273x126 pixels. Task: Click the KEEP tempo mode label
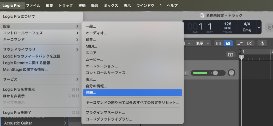228,28
